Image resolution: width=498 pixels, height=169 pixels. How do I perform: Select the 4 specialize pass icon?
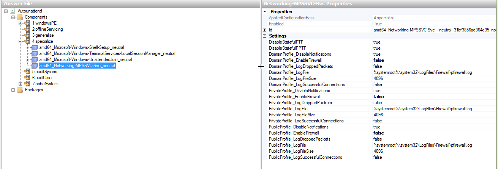point(27,41)
